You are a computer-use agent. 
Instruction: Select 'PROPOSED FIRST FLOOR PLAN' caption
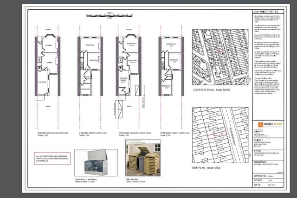pyautogui.click(x=175, y=133)
